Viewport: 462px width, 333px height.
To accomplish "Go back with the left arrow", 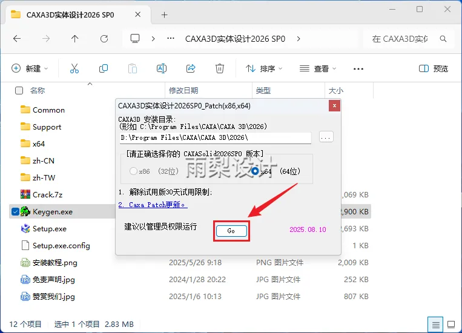I will point(17,39).
